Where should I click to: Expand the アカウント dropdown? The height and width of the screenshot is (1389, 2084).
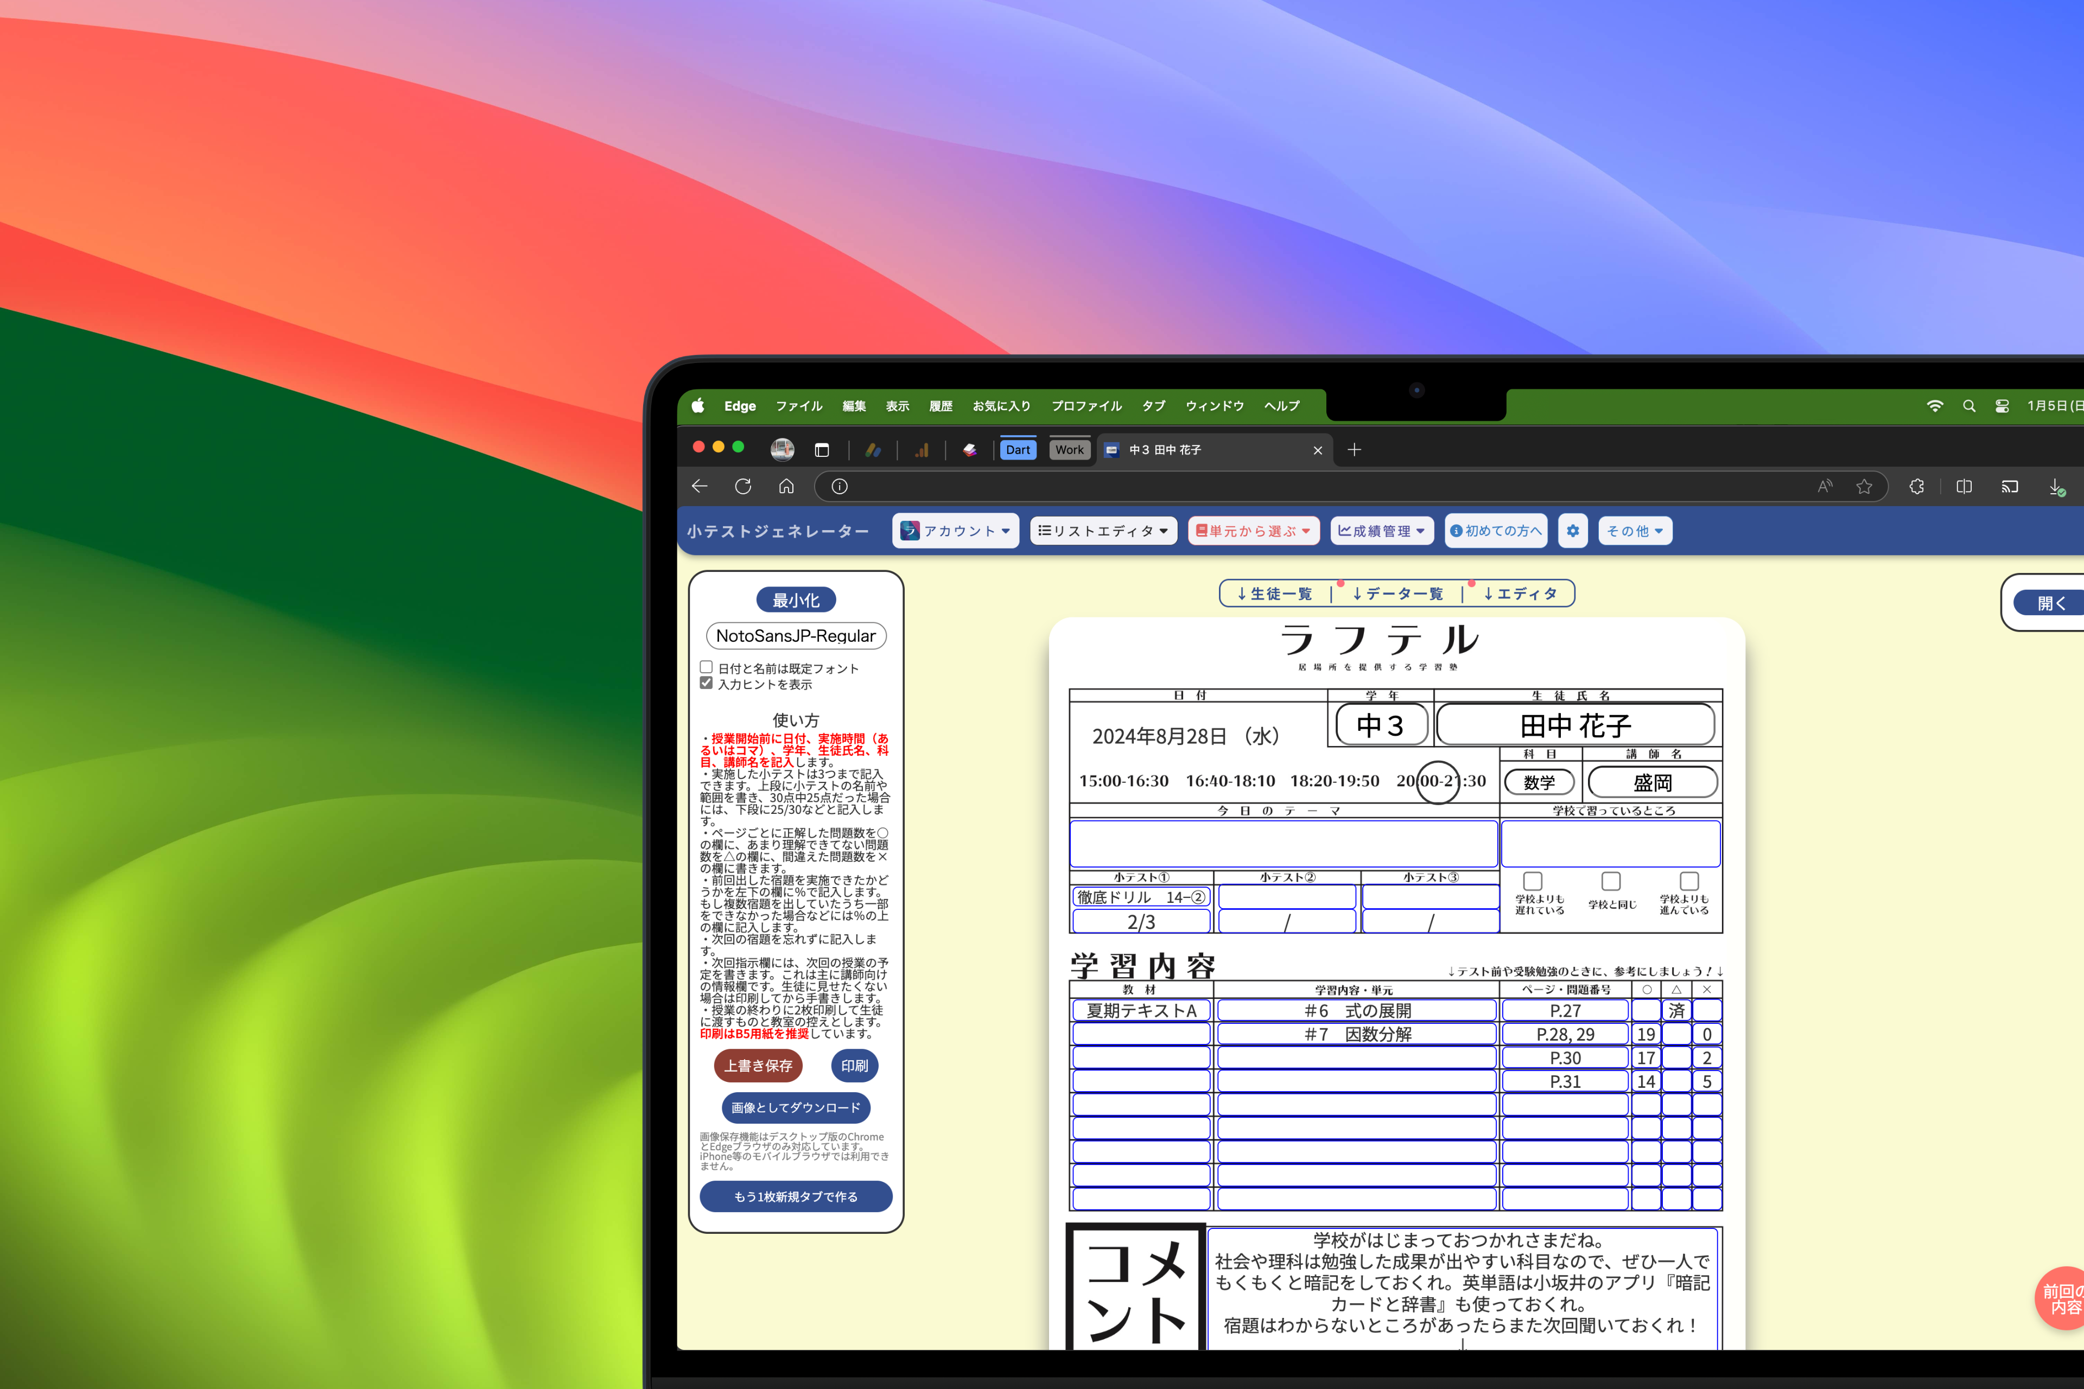point(955,531)
